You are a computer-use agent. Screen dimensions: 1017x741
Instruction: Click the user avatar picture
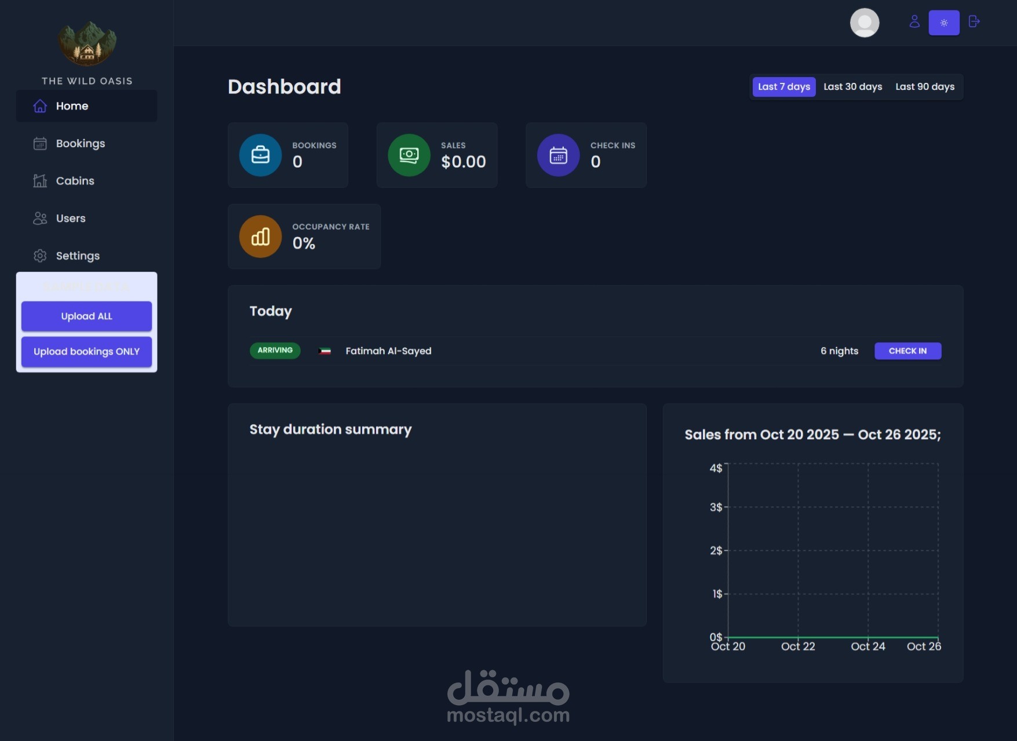coord(865,22)
